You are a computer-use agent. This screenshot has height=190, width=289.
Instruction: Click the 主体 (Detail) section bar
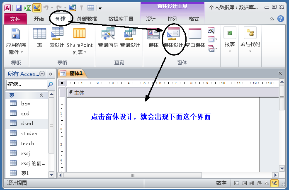click(172, 93)
